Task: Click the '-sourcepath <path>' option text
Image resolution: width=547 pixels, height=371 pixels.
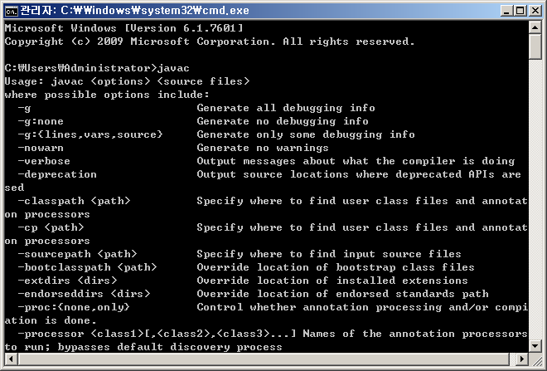Action: (x=77, y=254)
